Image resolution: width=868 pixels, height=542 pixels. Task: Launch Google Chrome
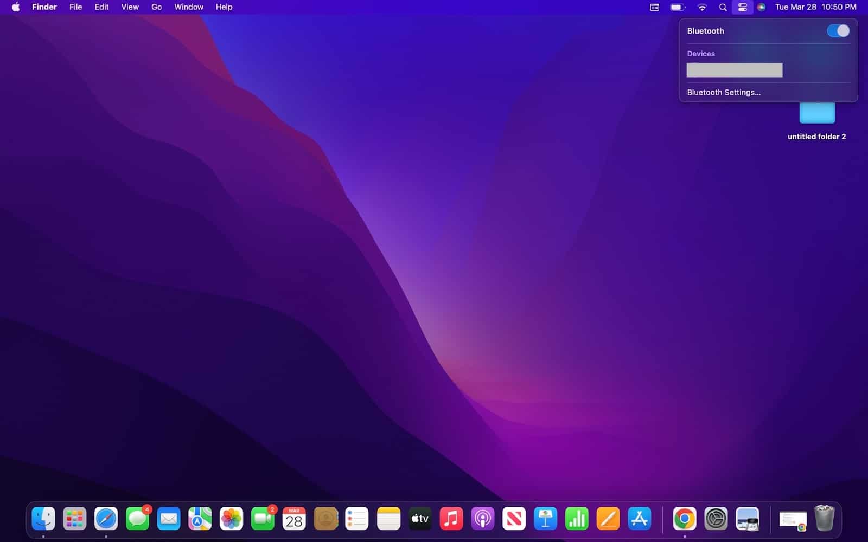(x=684, y=519)
